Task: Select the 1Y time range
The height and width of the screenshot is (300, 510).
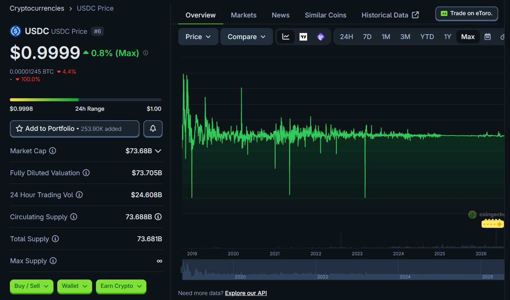Action: point(447,37)
